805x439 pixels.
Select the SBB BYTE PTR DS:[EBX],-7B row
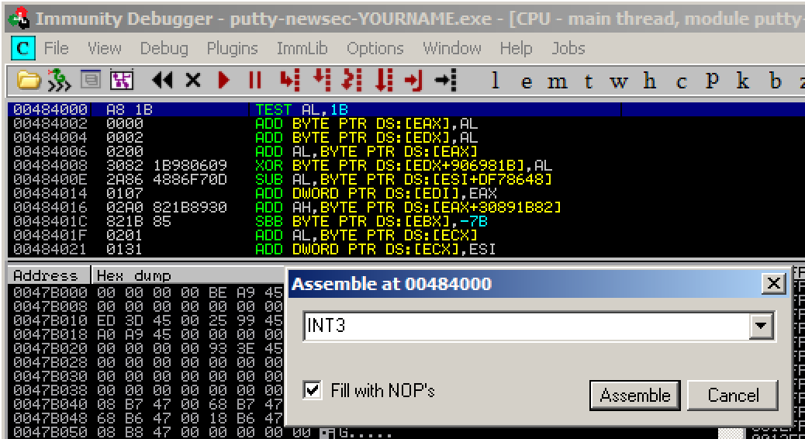click(x=406, y=221)
